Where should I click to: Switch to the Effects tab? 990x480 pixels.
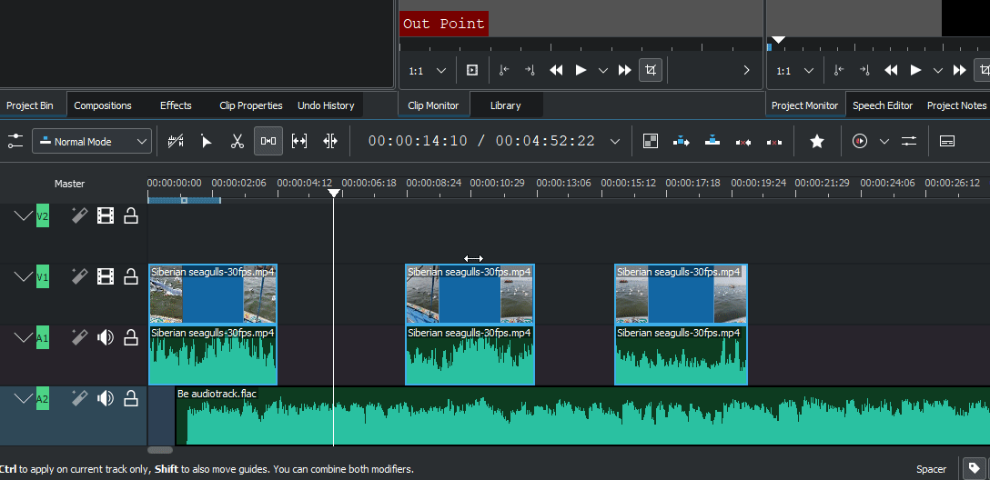point(176,105)
